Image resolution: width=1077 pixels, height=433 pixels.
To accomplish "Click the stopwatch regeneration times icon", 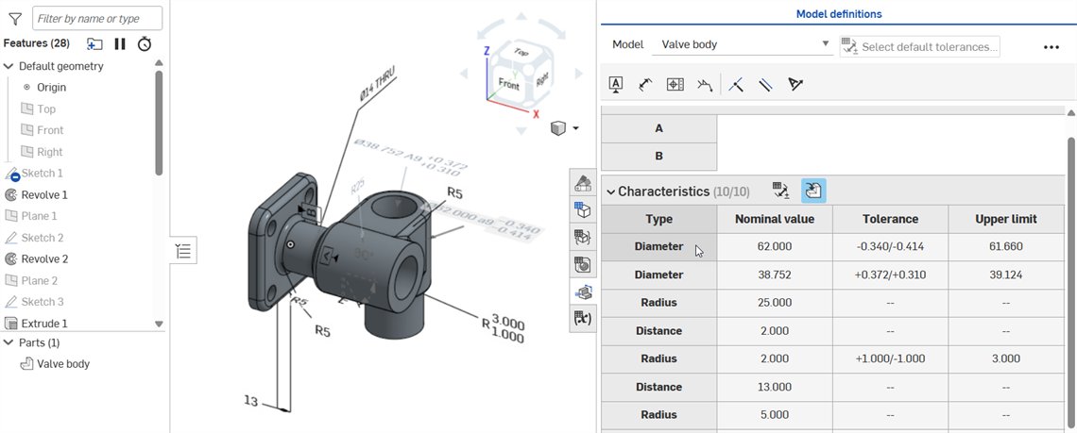I will pos(145,43).
